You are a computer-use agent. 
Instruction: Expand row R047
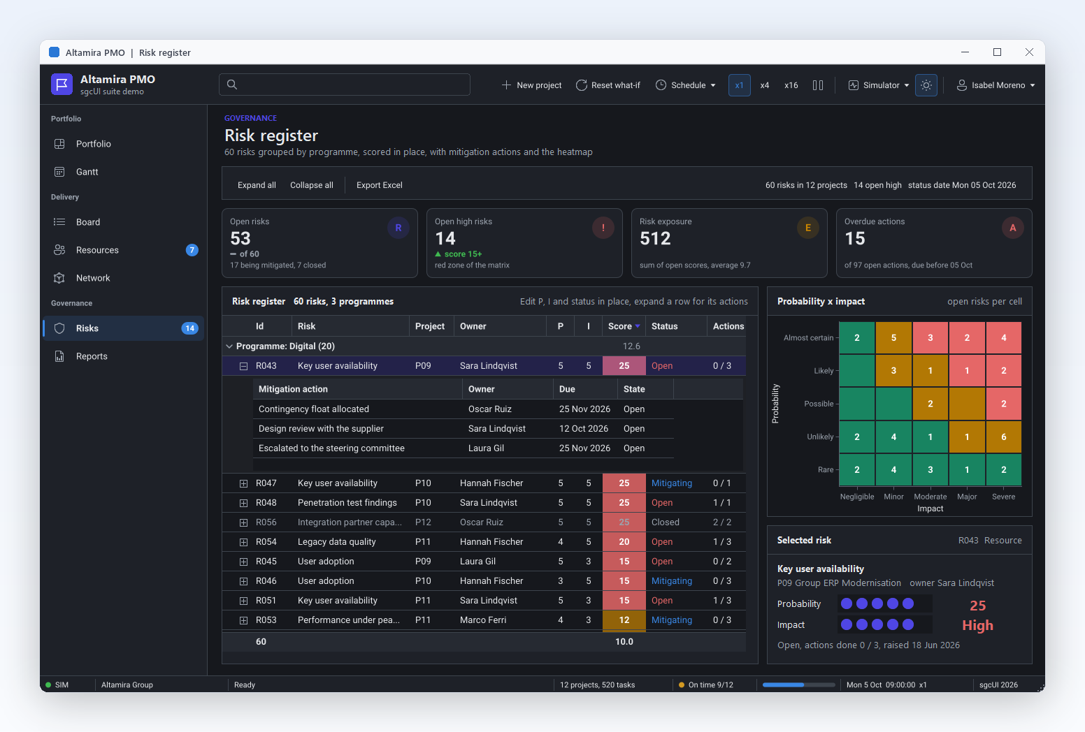(243, 483)
